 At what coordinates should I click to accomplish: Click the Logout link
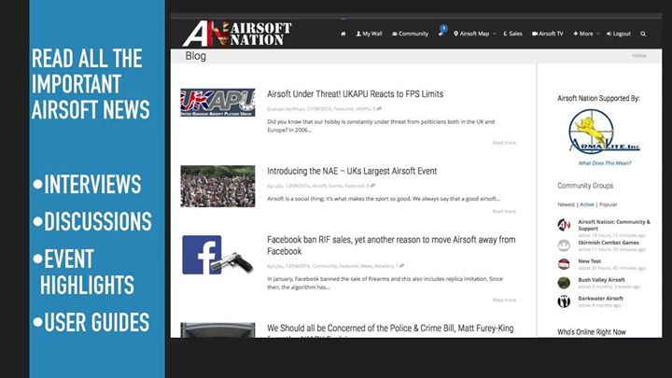tap(619, 34)
